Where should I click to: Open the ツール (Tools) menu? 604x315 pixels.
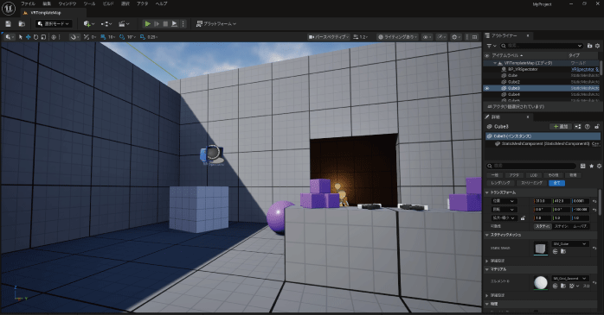pos(89,3)
